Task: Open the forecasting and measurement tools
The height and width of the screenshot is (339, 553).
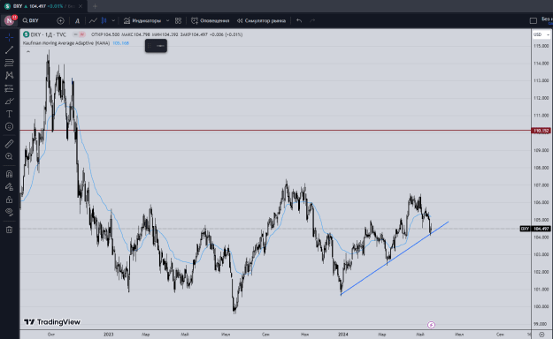Action: click(9, 88)
